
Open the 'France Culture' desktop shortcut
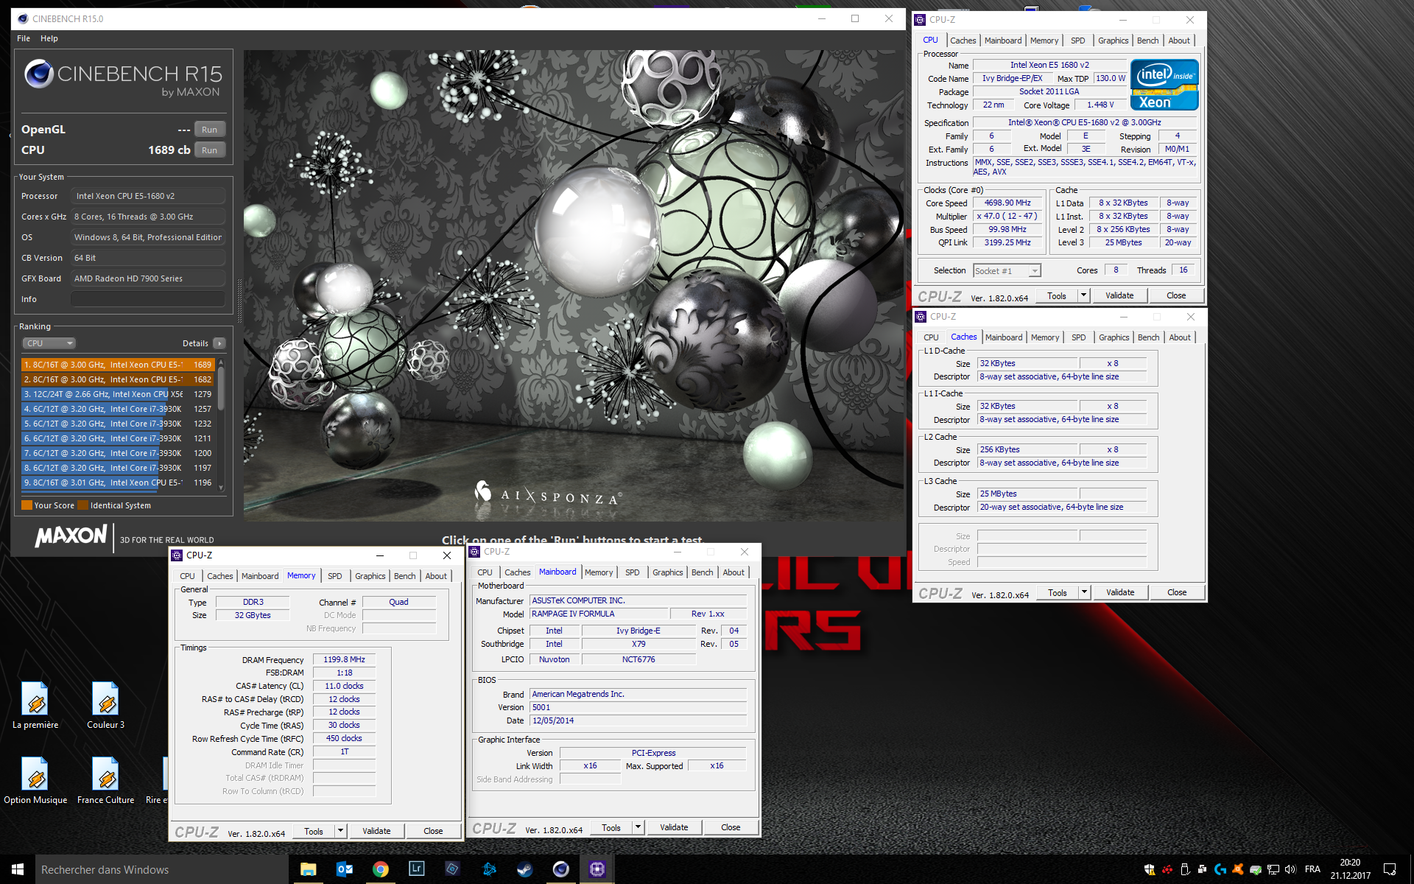[x=106, y=781]
